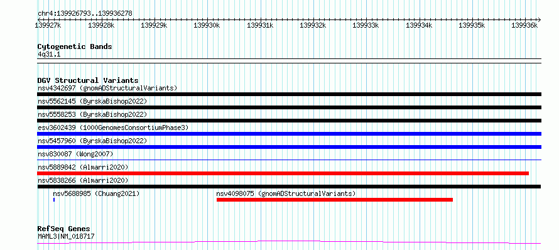The height and width of the screenshot is (250, 559).
Task: Click the 139930k ruler label
Action: pyautogui.click(x=207, y=26)
